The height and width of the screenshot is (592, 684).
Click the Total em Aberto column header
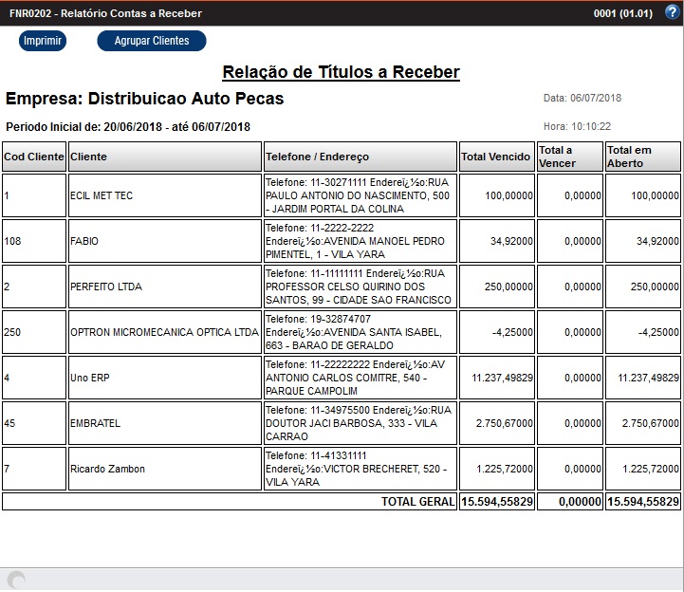point(642,157)
